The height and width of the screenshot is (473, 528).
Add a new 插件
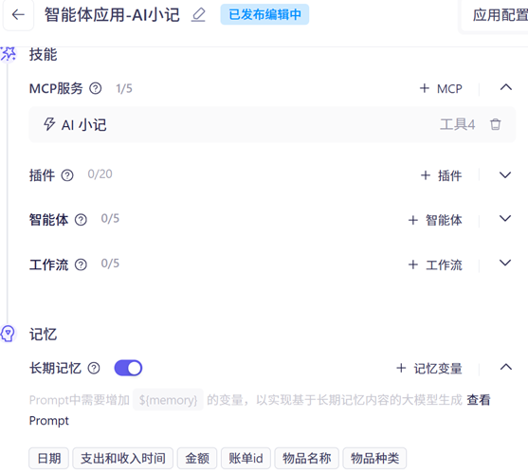[x=441, y=175]
